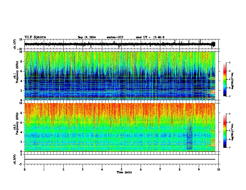246x190 pixels.
Task: Click the ch.1 color scale log(PSD) unit label
Action: click(x=233, y=81)
